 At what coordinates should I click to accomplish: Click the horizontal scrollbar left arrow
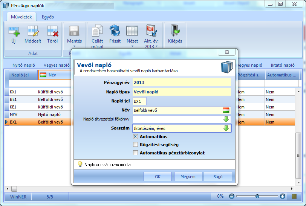point(8,189)
